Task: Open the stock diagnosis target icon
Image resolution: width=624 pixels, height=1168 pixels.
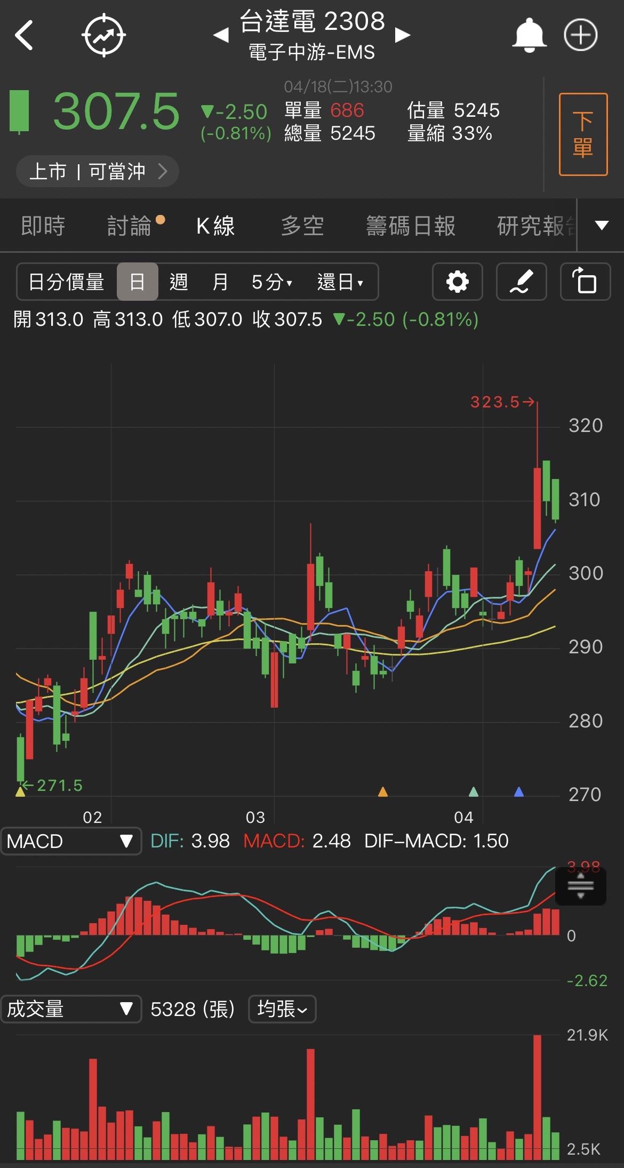Action: 103,35
